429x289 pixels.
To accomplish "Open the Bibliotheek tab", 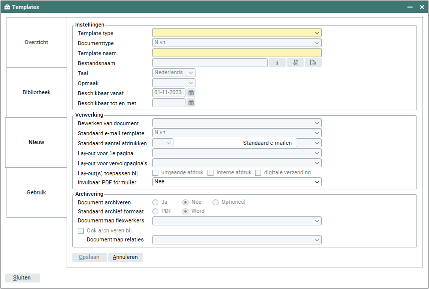I will (37, 92).
